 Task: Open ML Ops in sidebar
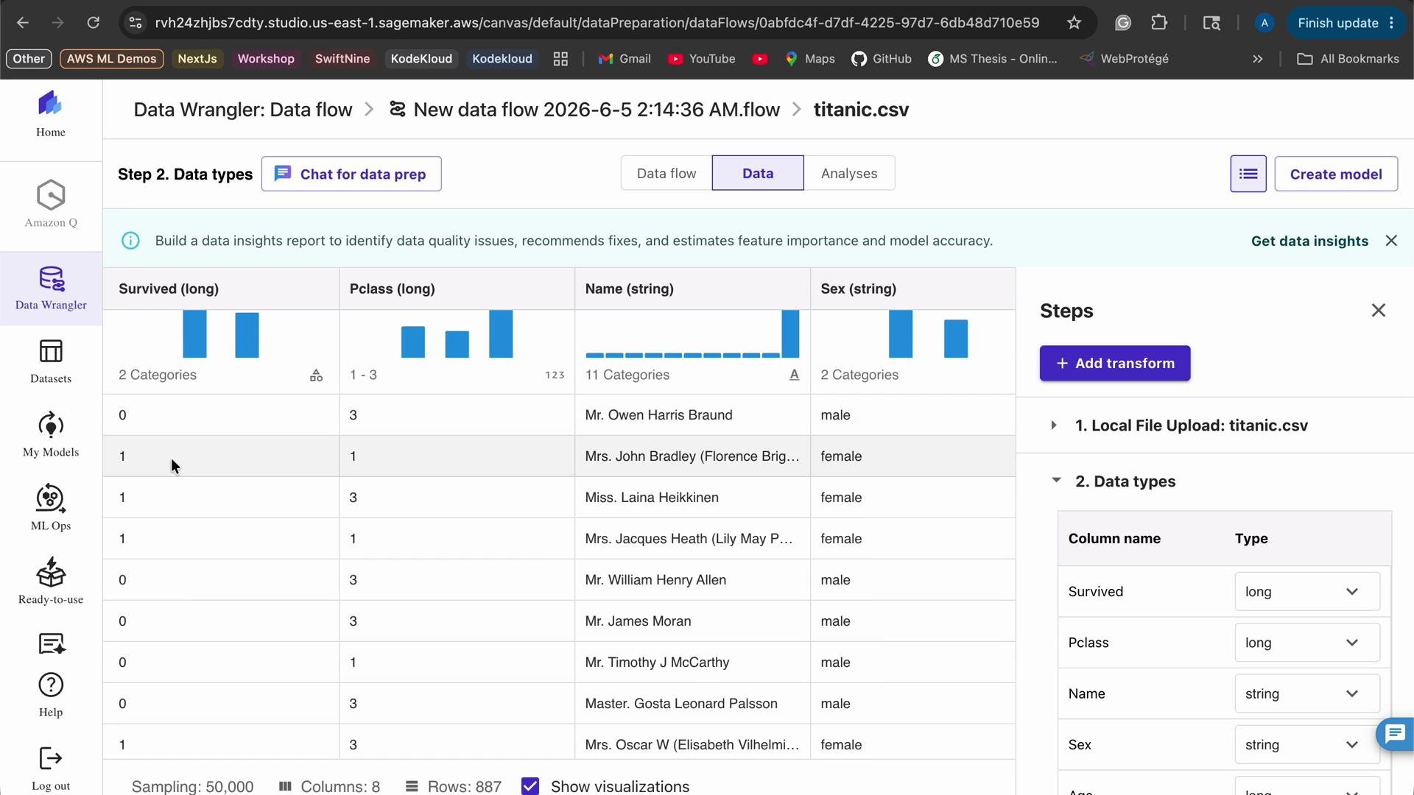(51, 508)
